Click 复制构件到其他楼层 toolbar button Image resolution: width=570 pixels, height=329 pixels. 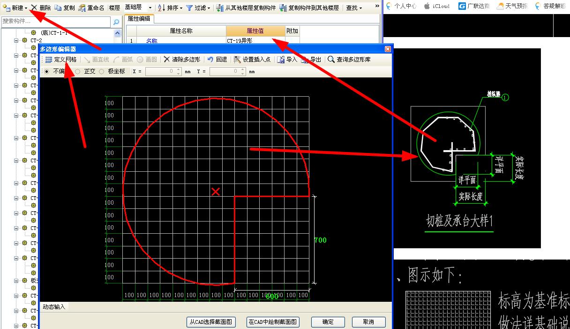(x=309, y=8)
